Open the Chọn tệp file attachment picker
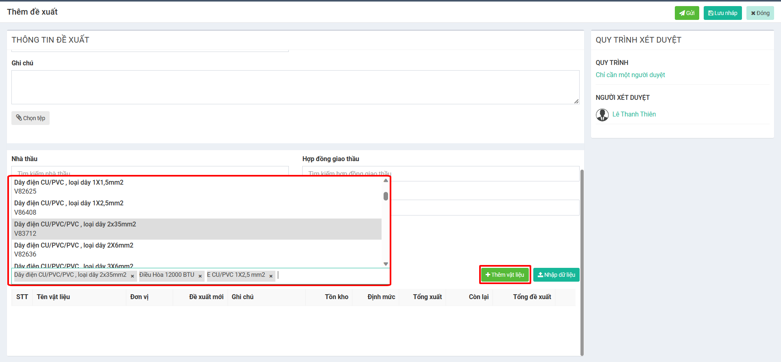The width and height of the screenshot is (781, 362). 31,118
